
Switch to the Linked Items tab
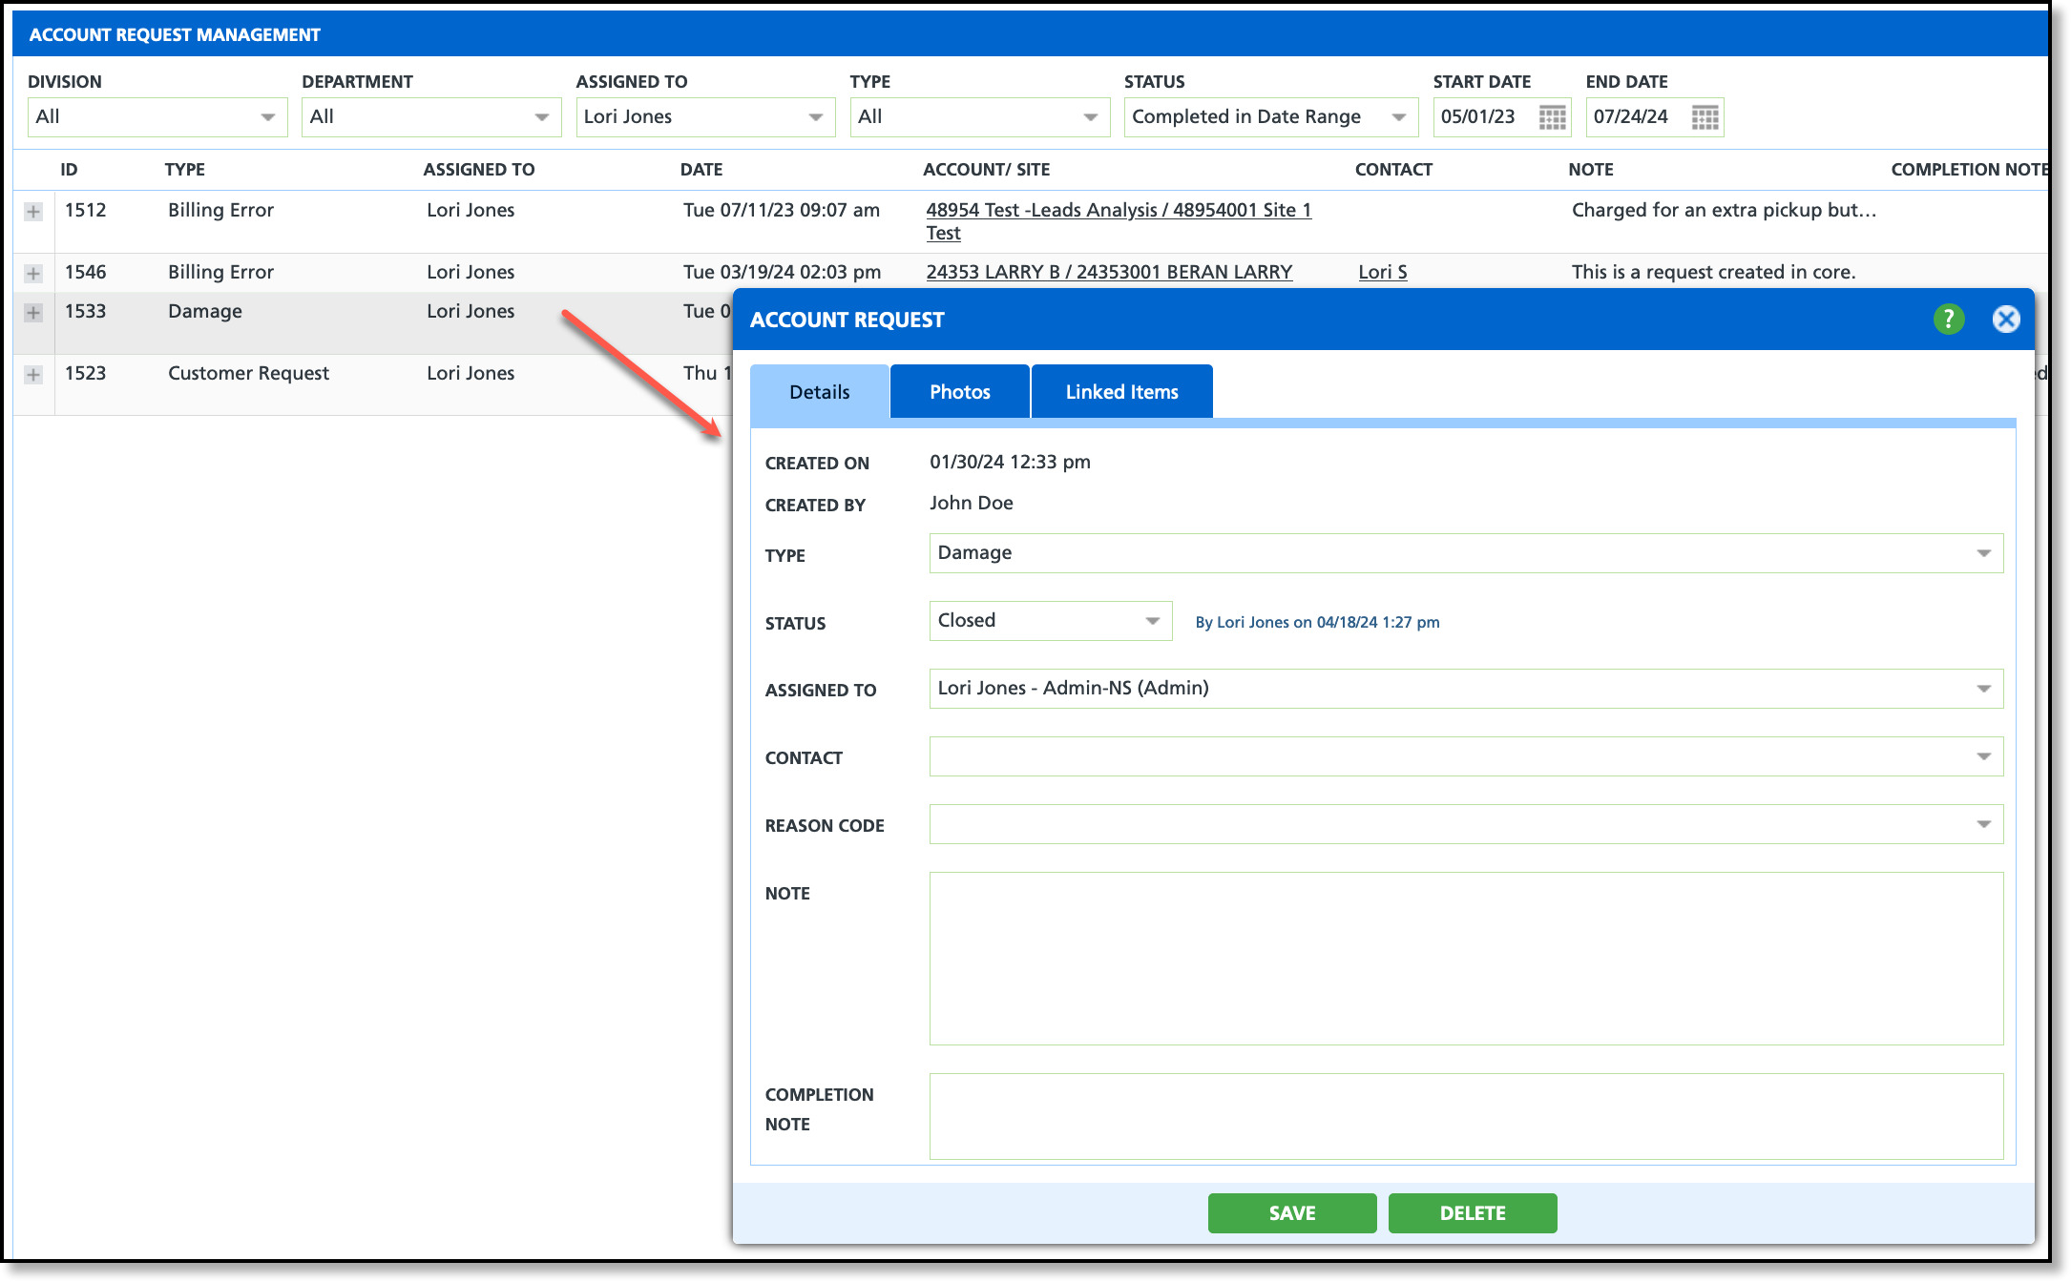(1121, 392)
